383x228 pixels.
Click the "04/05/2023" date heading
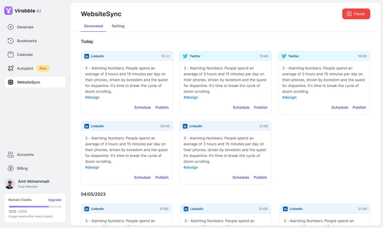click(x=93, y=194)
